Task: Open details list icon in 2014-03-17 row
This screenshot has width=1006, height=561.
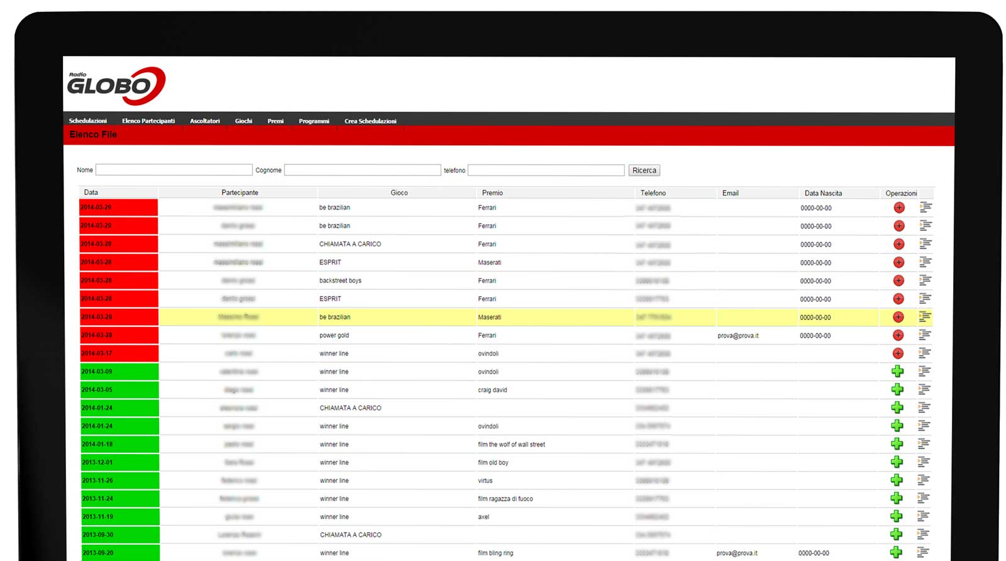Action: (x=925, y=353)
